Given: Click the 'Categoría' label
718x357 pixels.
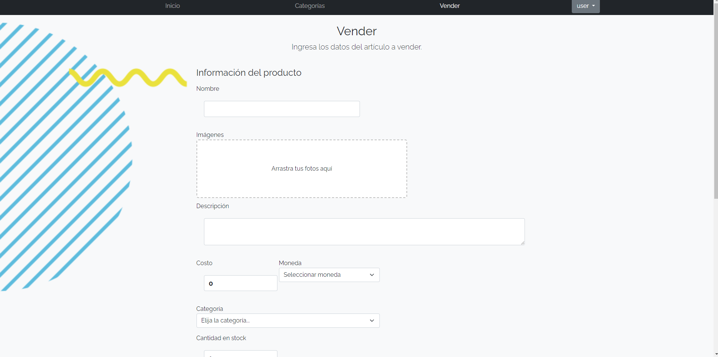Looking at the screenshot, I should pyautogui.click(x=210, y=309).
